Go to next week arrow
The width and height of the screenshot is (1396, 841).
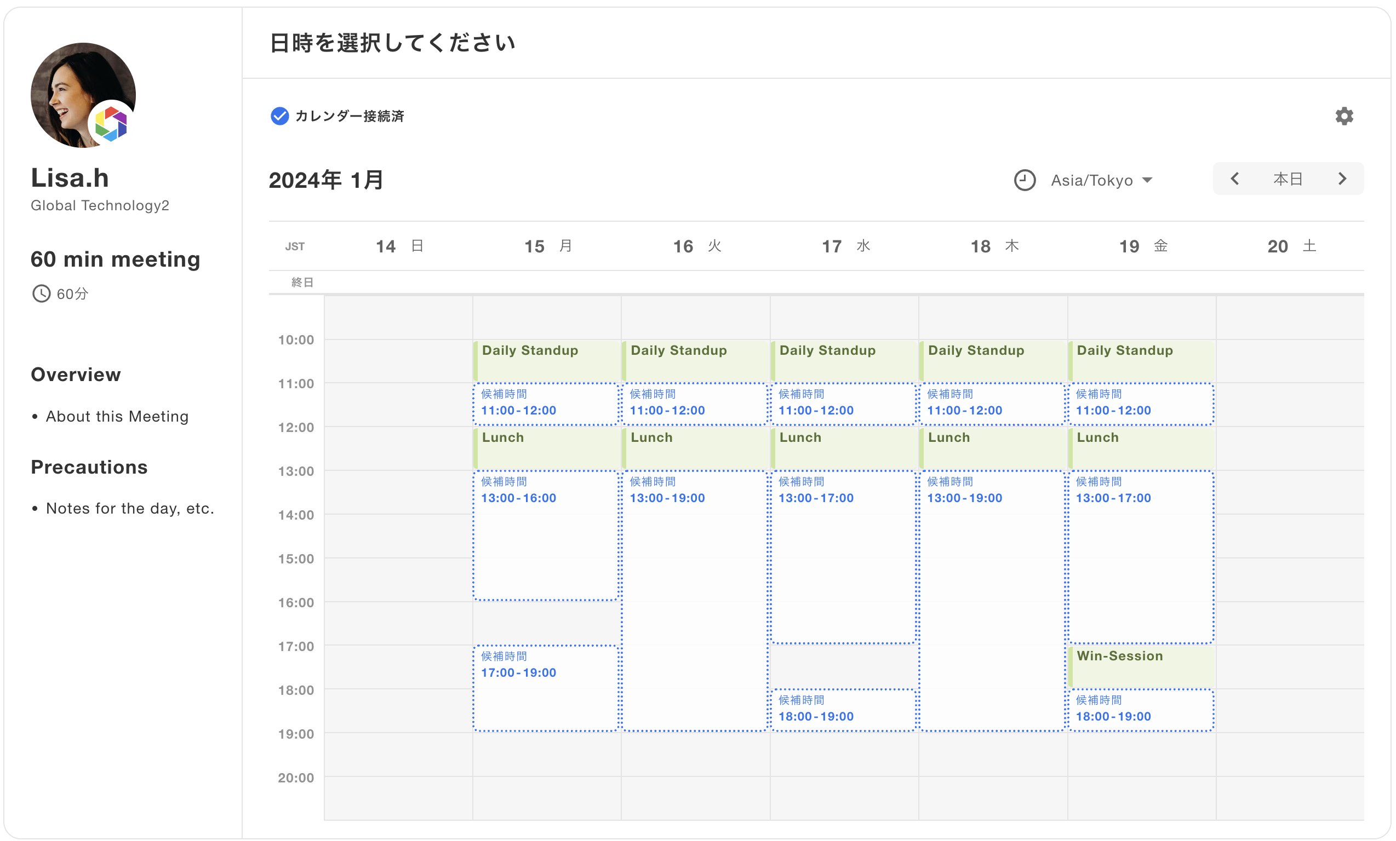click(1342, 179)
